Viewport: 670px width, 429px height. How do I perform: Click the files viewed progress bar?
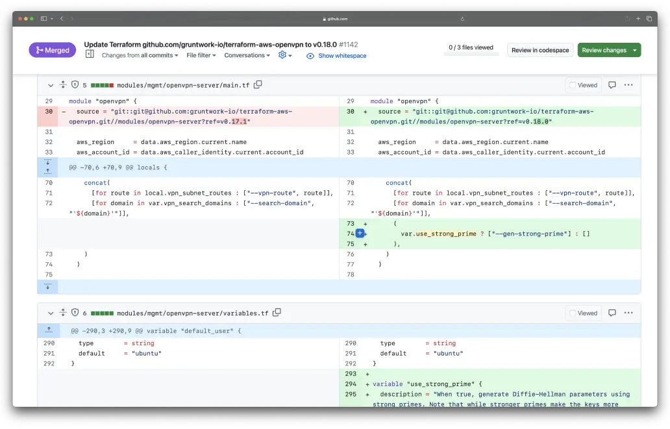pos(471,54)
